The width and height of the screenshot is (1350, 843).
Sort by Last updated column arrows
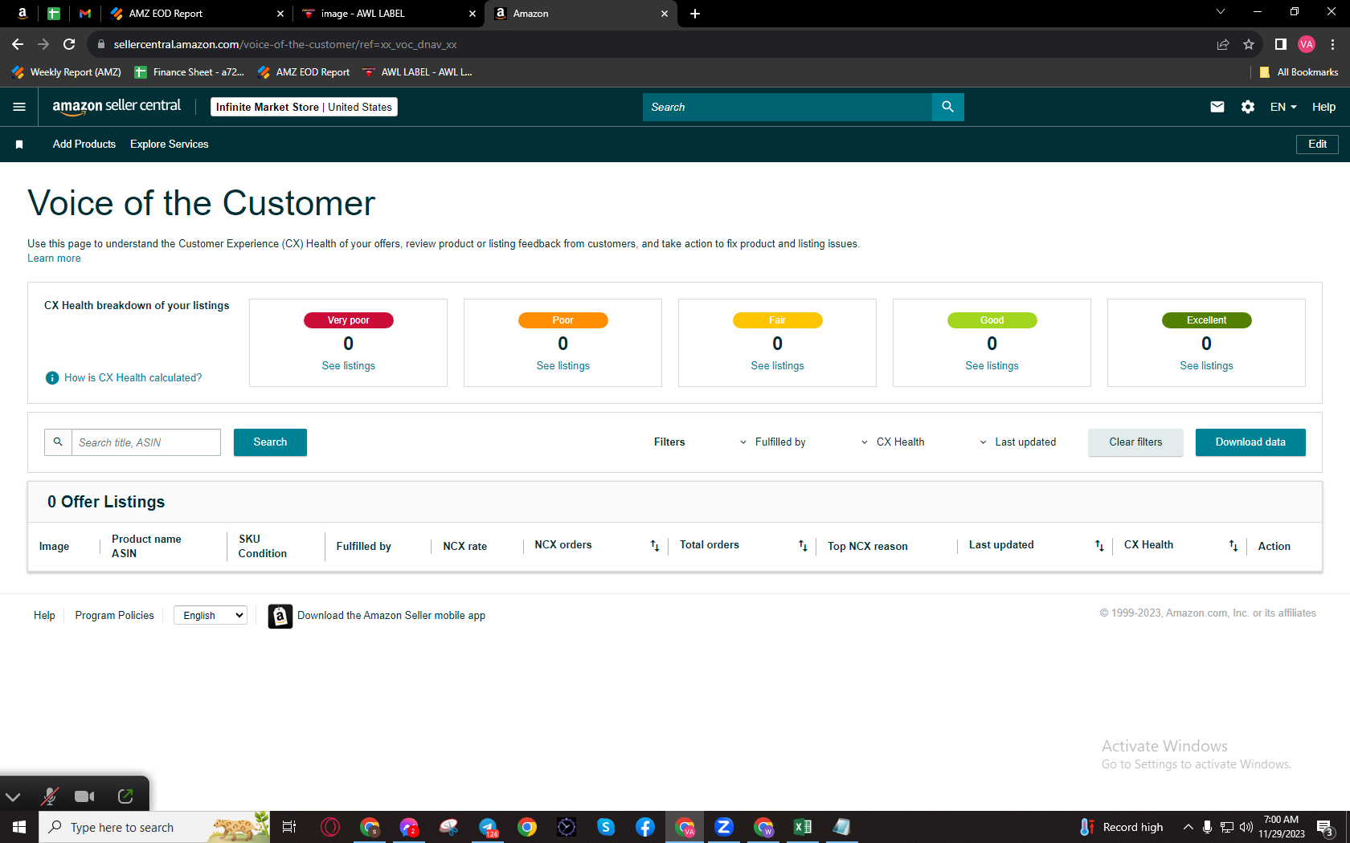click(1099, 546)
